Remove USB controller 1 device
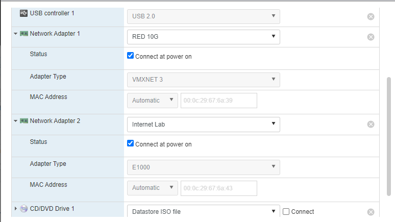The height and width of the screenshot is (222, 395). point(371,16)
